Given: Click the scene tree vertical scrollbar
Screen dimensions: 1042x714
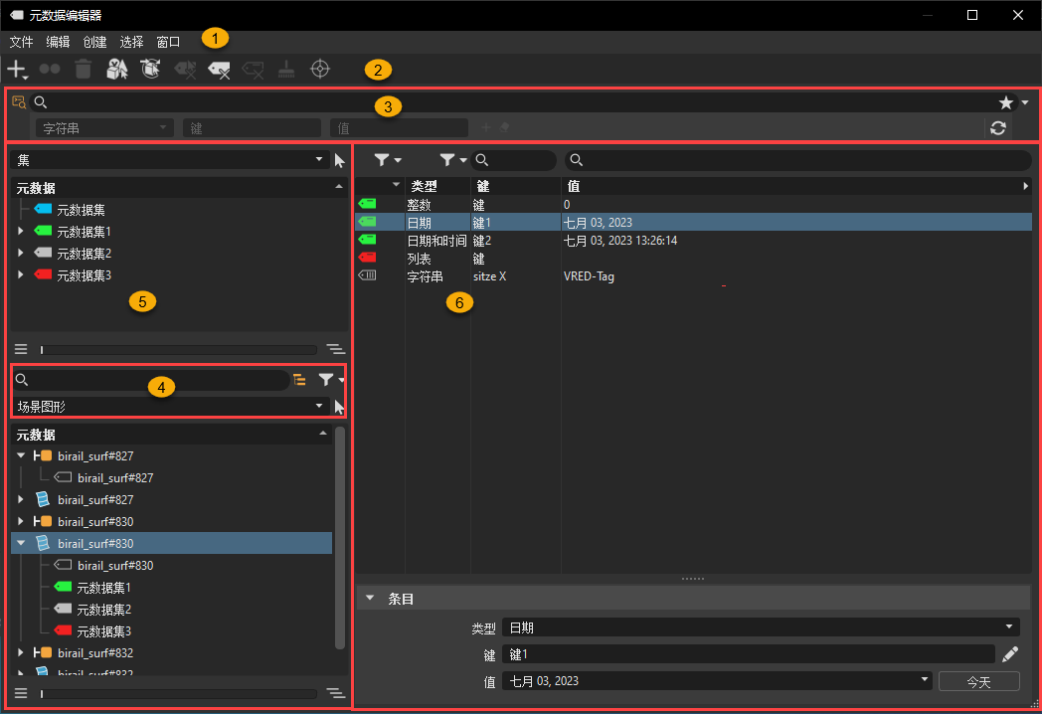Looking at the screenshot, I should pos(340,537).
